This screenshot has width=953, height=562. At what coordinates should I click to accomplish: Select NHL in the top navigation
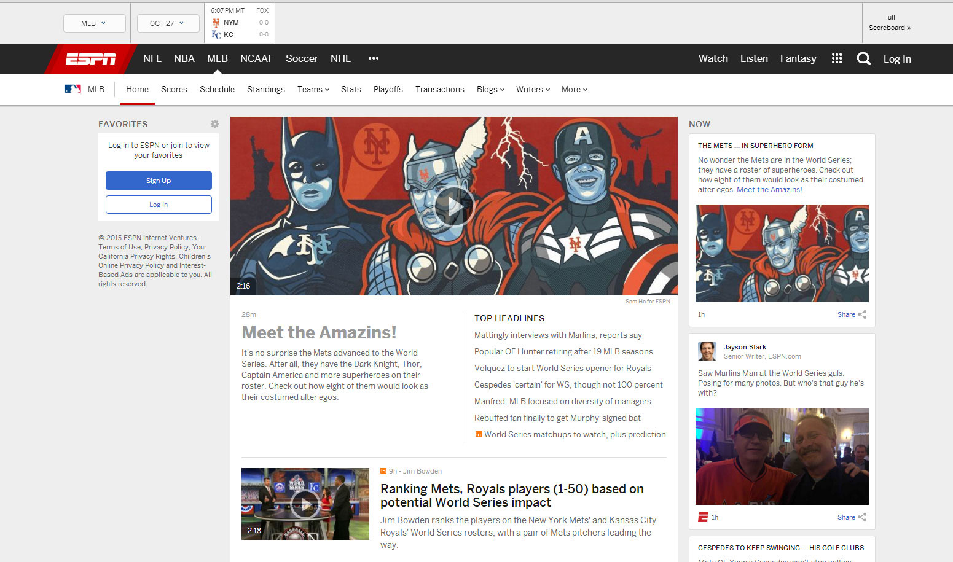(x=340, y=58)
